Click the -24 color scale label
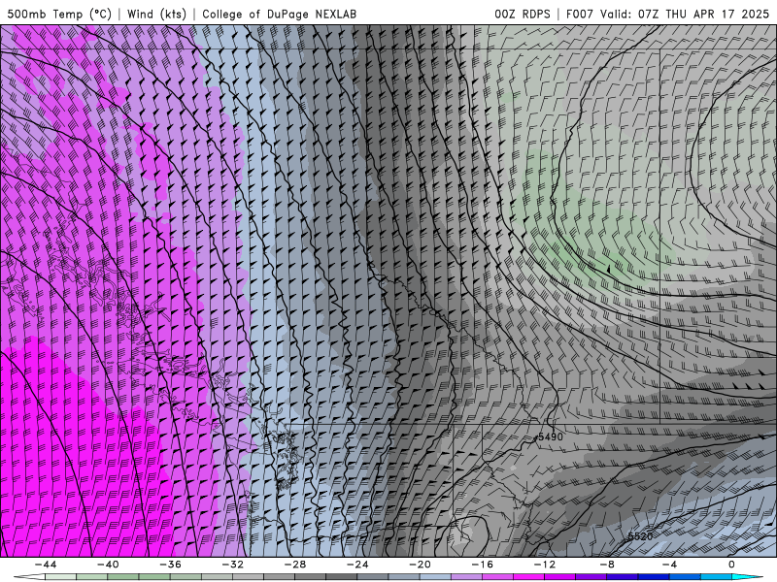Screen dimensions: 777x582 point(357,565)
